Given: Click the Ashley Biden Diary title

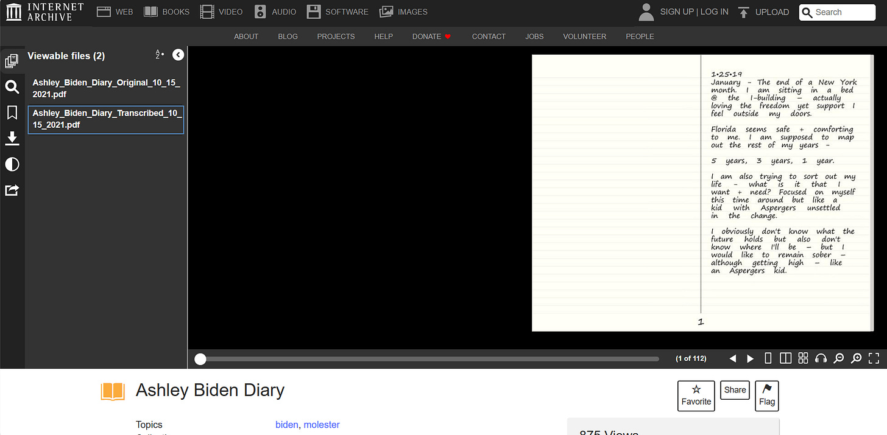Looking at the screenshot, I should pyautogui.click(x=210, y=390).
